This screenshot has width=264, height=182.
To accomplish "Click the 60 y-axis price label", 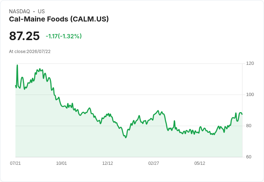I will click(249, 157).
